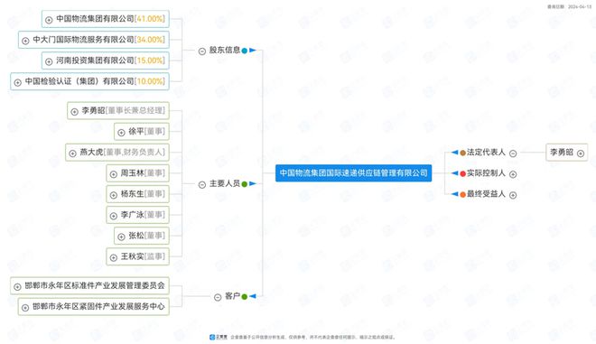Viewport: 596px width, 344px height.
Task: Click the 34.00% shareholding value
Action: tap(150, 40)
